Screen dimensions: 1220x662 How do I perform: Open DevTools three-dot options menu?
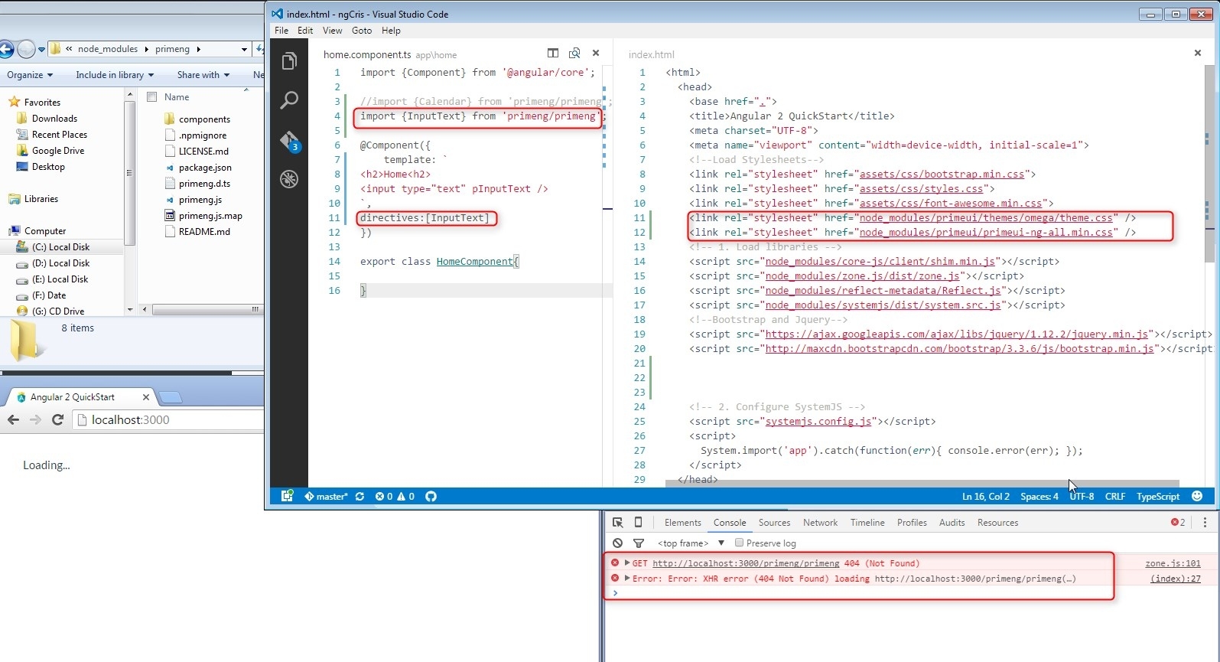pyautogui.click(x=1205, y=522)
